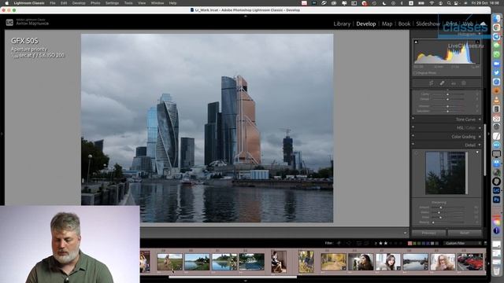Open the Apple menu
Screen dimensions: 504x283
pos(7,3)
